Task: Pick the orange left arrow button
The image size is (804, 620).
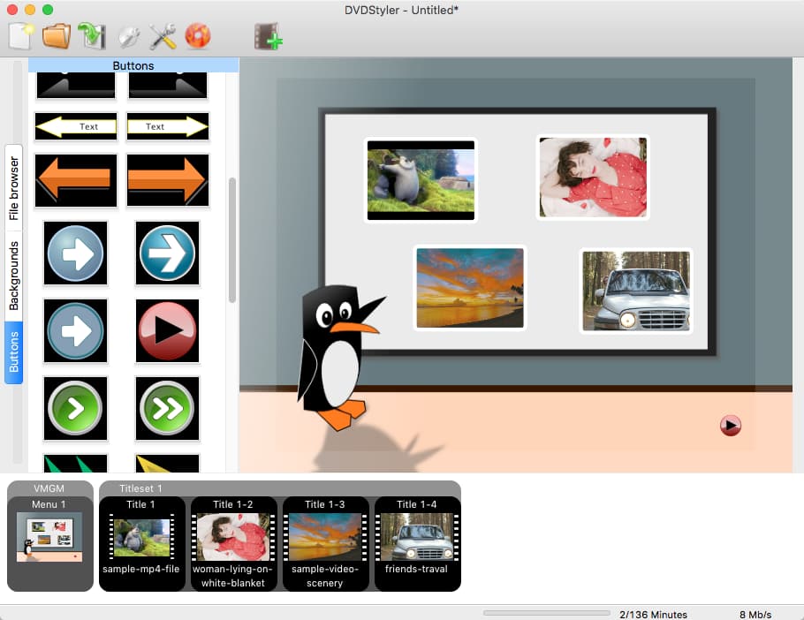Action: coord(75,181)
